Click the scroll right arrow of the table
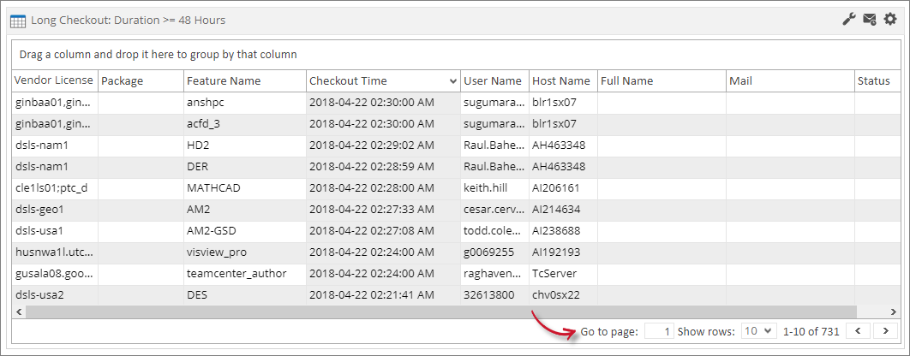This screenshot has height=356, width=910. 894,312
